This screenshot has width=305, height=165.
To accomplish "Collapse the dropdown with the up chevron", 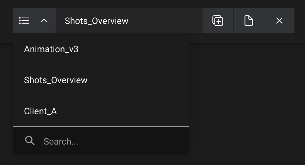I will click(44, 21).
